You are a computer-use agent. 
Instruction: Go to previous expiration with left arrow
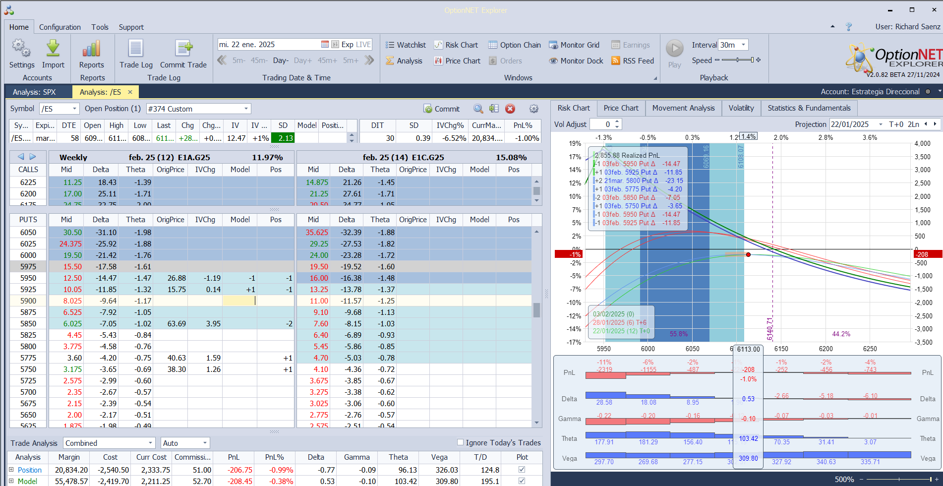pos(21,157)
